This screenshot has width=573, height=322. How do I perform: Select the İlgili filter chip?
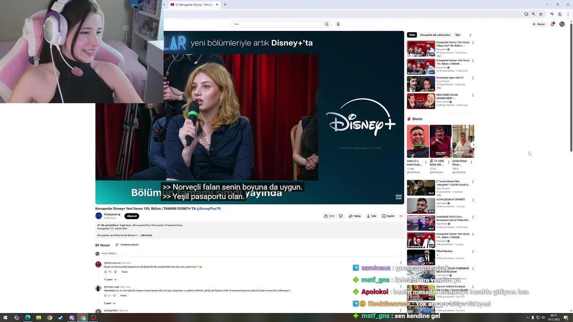(458, 35)
